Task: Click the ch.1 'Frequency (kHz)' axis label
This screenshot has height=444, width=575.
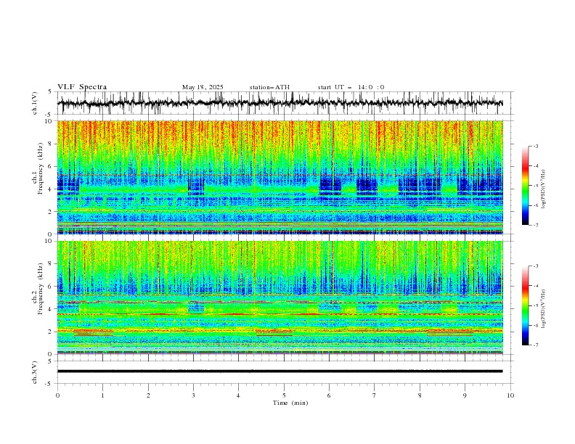Action: (40, 168)
